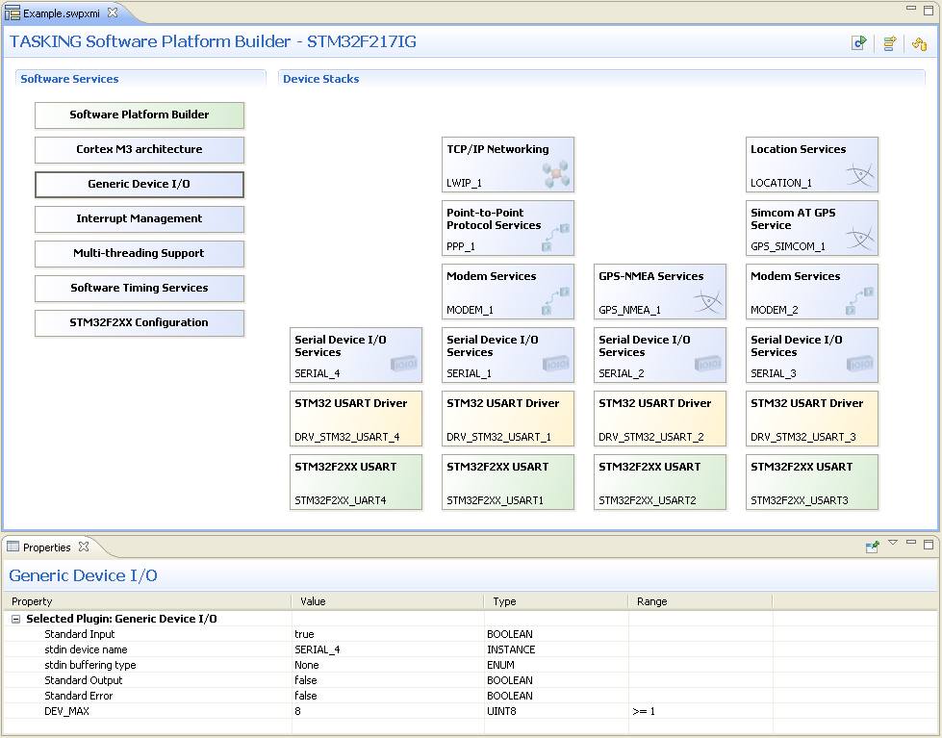The height and width of the screenshot is (738, 942).
Task: Select the Multi-threading Support service button
Action: (140, 254)
